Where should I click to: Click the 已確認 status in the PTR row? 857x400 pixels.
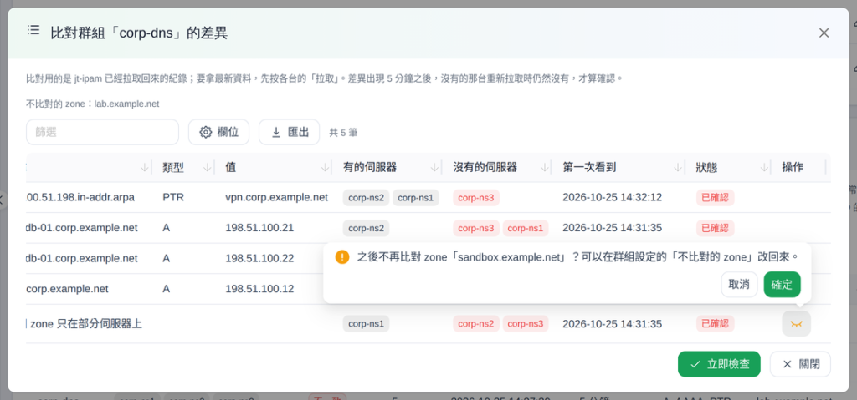(x=715, y=198)
